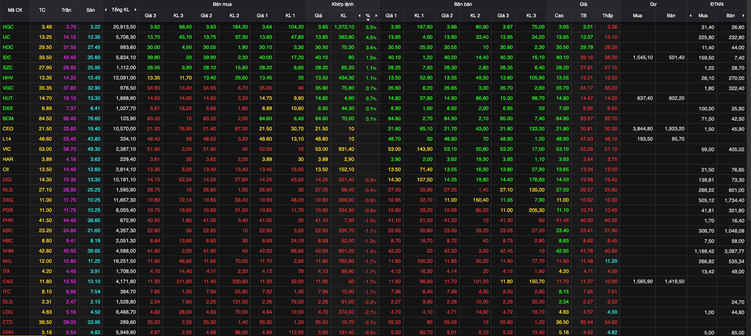Click Cao high price column header
751x336 pixels.
point(559,16)
